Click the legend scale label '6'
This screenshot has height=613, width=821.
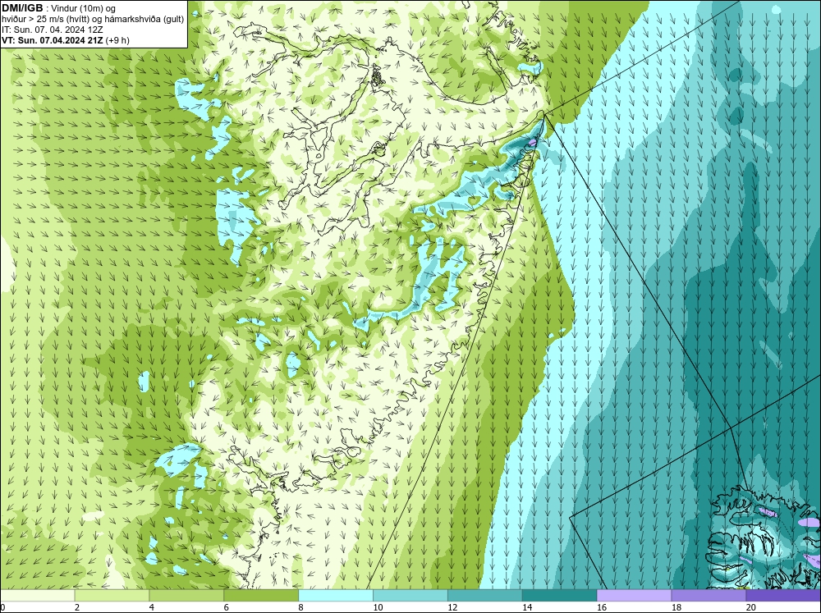coord(227,607)
